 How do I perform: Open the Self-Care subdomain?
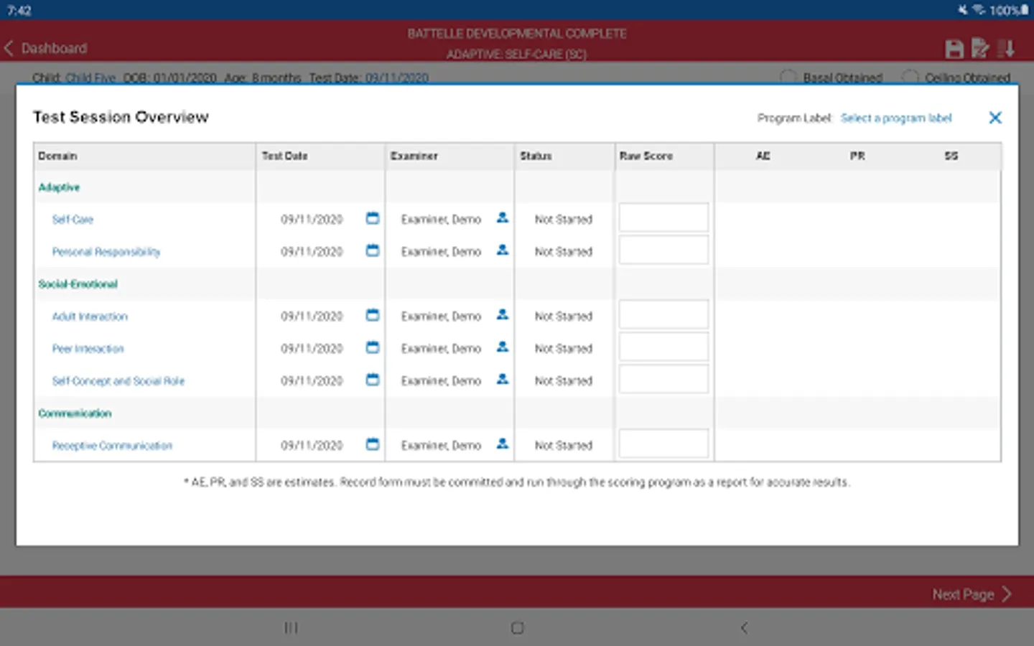click(x=73, y=219)
